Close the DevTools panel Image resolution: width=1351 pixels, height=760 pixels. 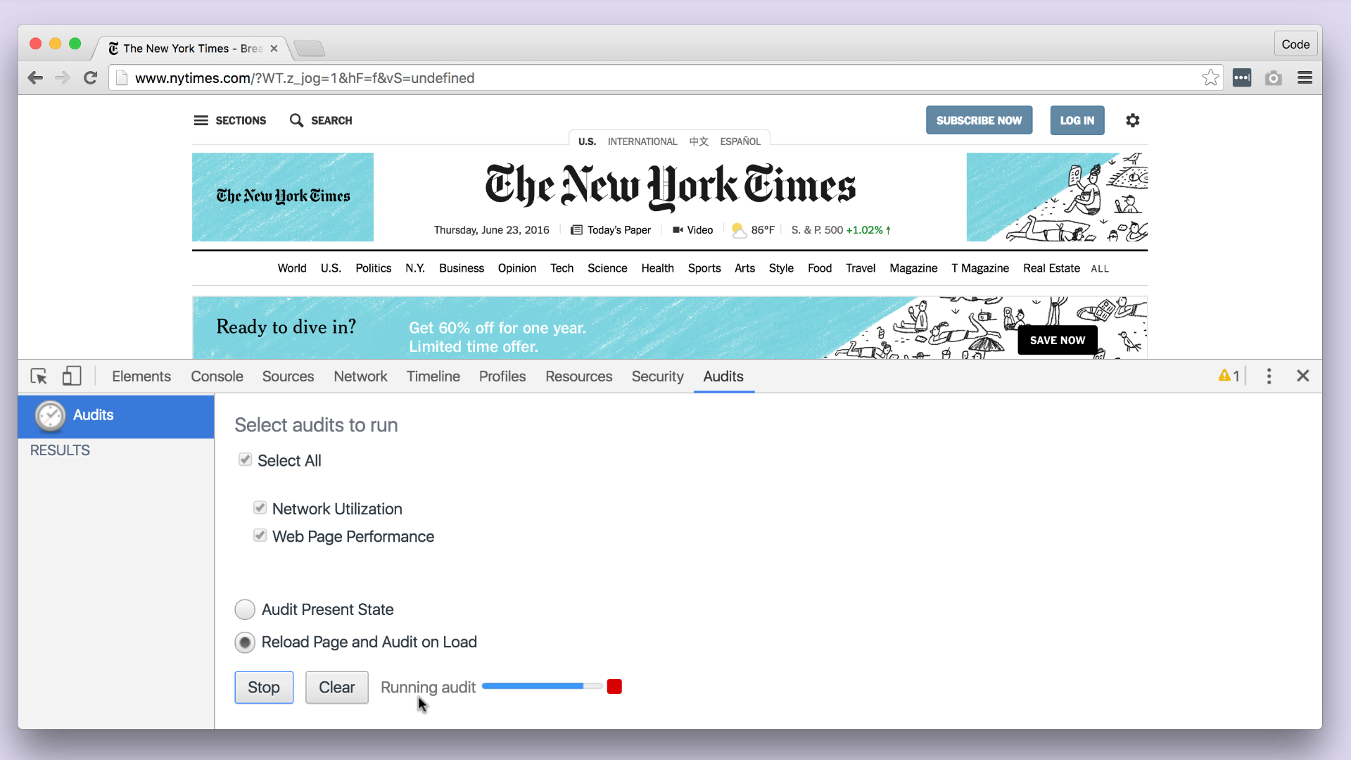[1302, 376]
